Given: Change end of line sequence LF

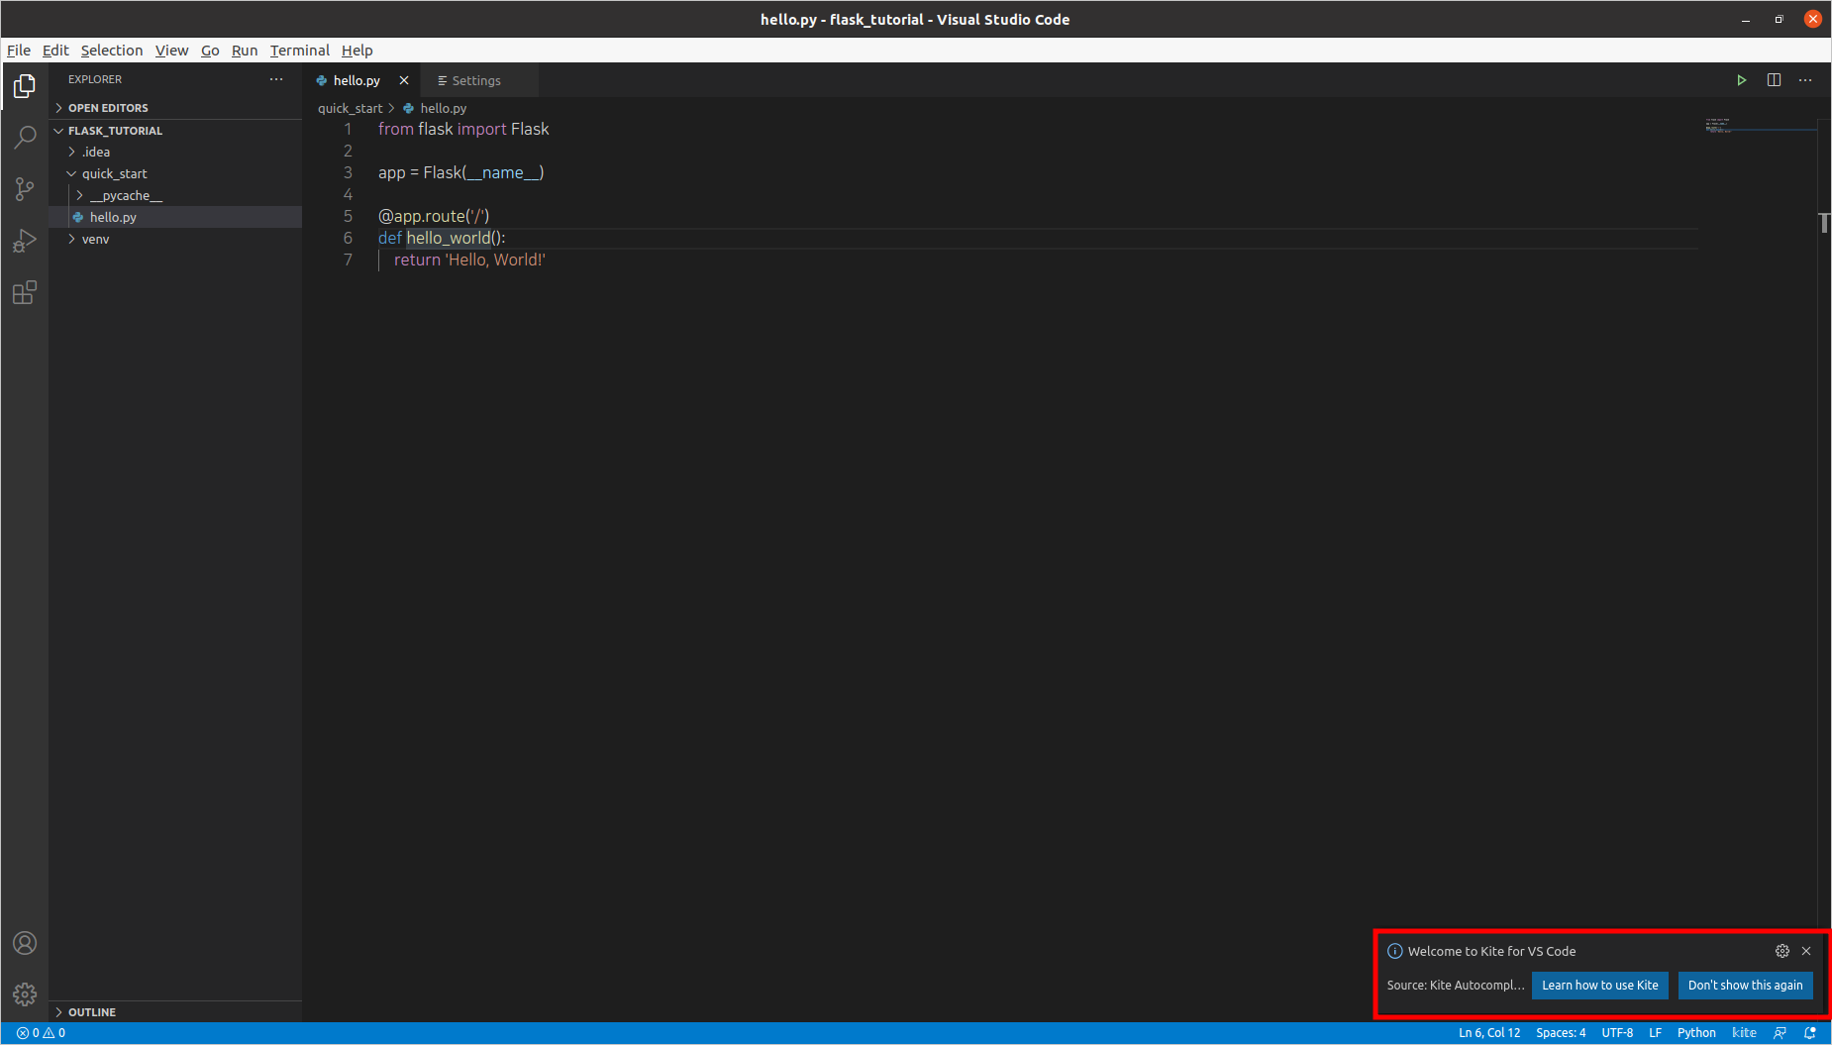Looking at the screenshot, I should tap(1655, 1033).
